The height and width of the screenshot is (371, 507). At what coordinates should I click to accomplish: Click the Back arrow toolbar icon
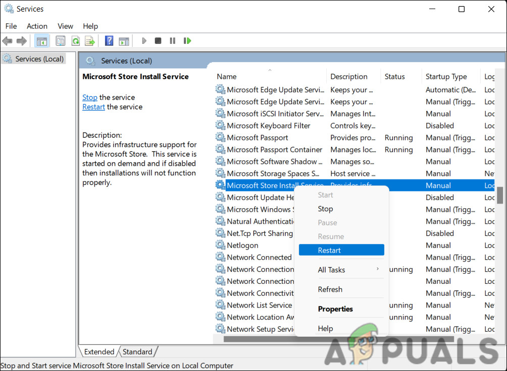(8, 41)
